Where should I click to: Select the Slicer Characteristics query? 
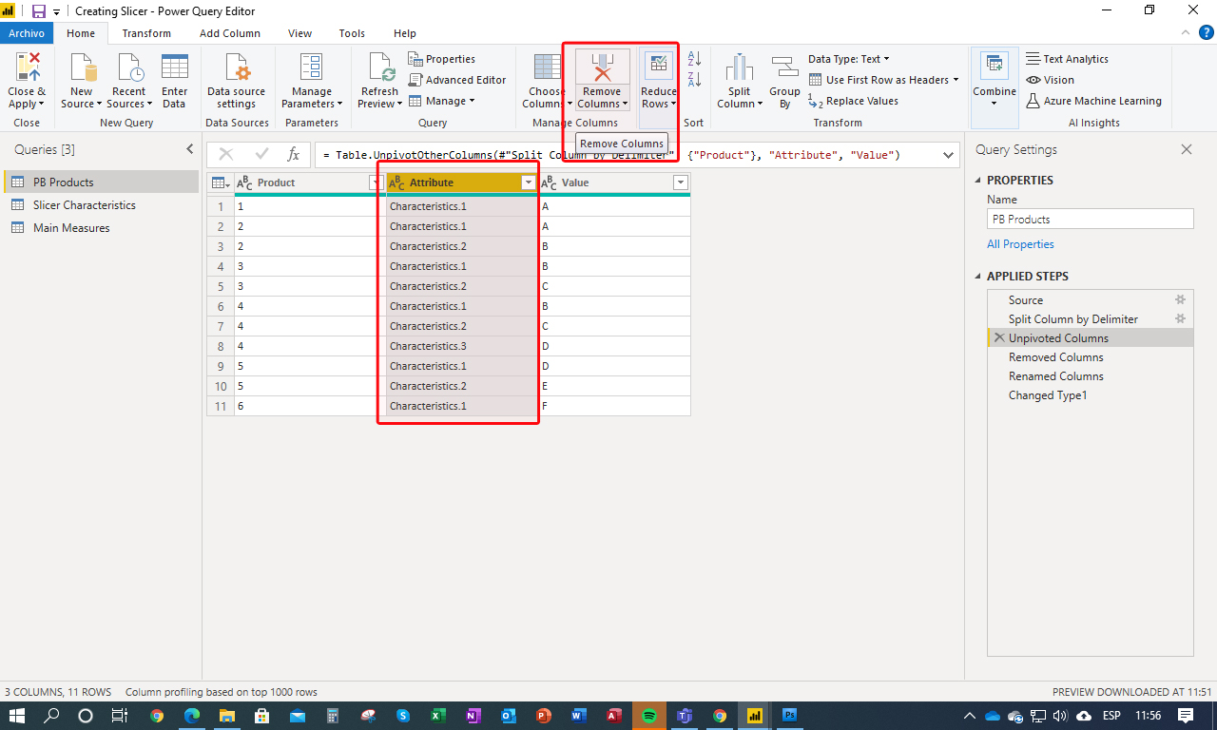pyautogui.click(x=101, y=204)
